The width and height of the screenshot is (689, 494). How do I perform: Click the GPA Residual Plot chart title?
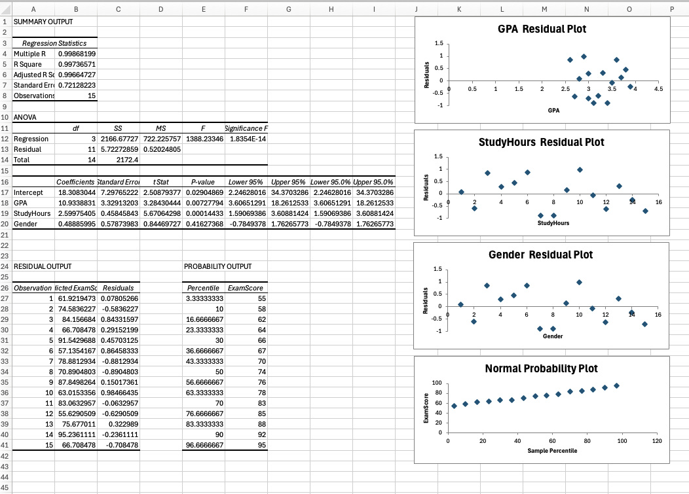click(542, 29)
